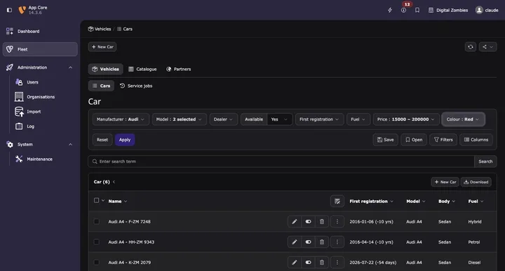Open the Manufacturer : Audi filter

click(121, 119)
